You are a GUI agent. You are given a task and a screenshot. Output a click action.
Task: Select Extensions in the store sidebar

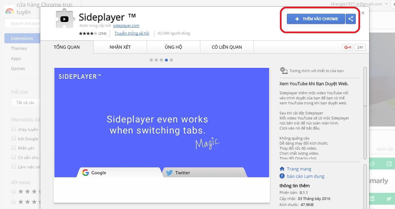tap(22, 38)
